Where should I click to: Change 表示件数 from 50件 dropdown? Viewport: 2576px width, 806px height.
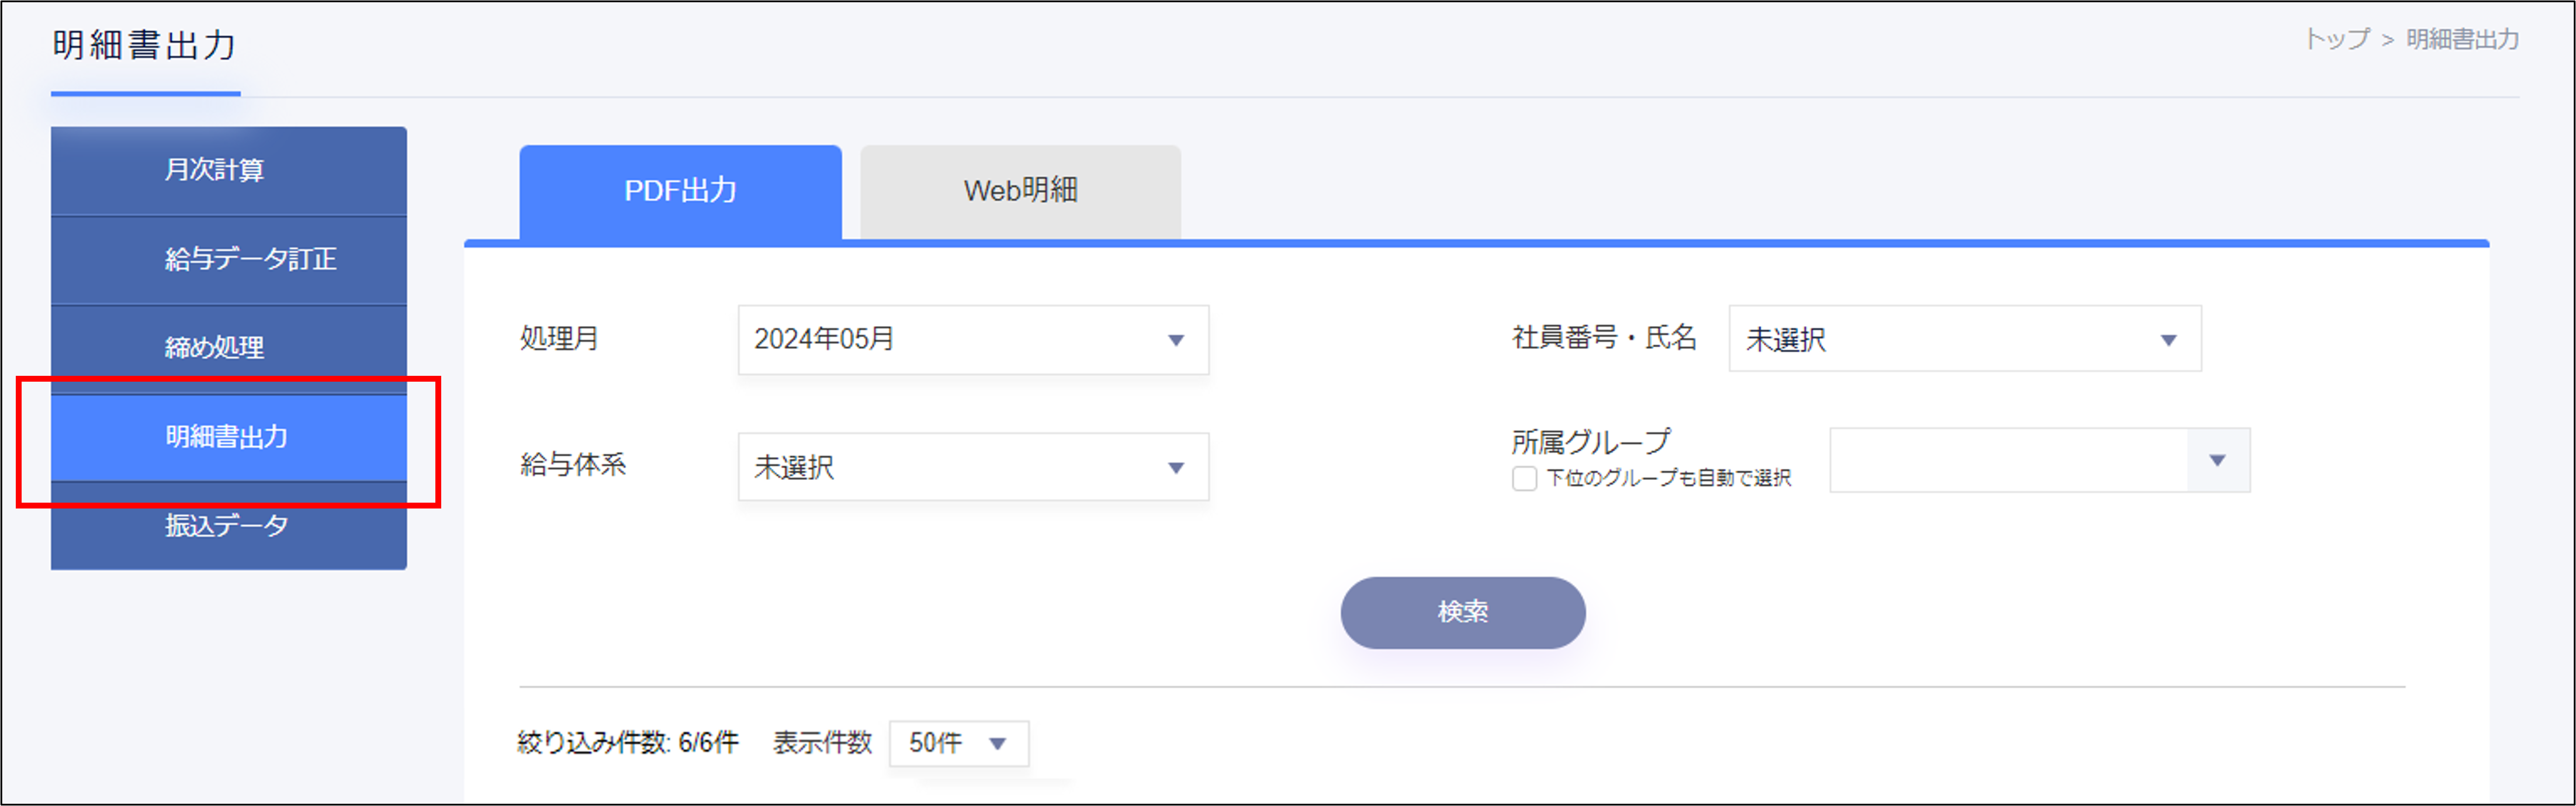(955, 743)
